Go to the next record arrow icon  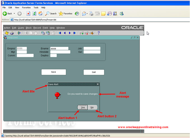pos(70,33)
